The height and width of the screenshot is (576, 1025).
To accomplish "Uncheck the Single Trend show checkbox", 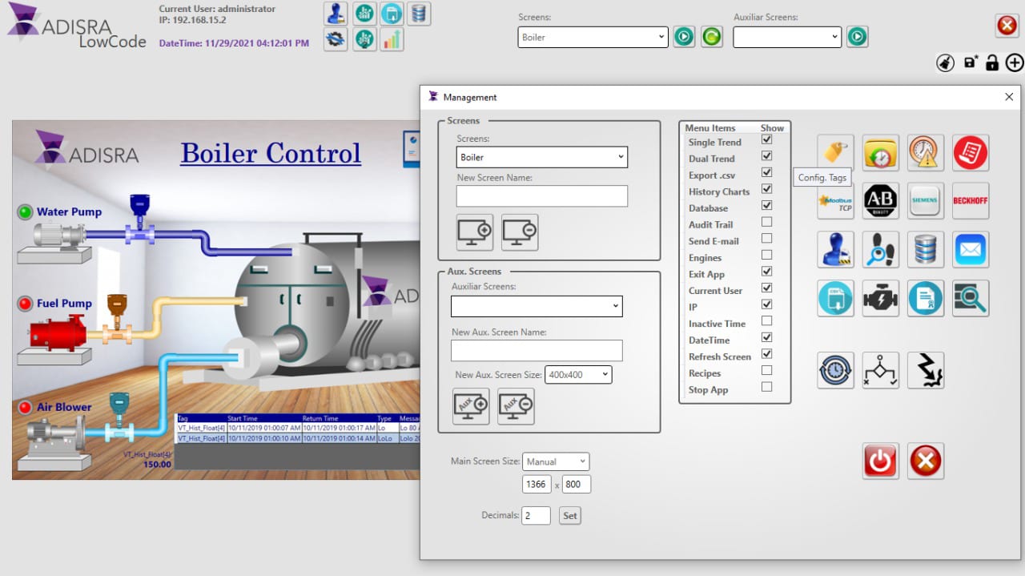I will coord(766,139).
